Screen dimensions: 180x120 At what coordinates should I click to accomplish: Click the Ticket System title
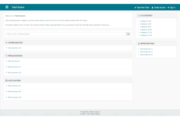18,7
